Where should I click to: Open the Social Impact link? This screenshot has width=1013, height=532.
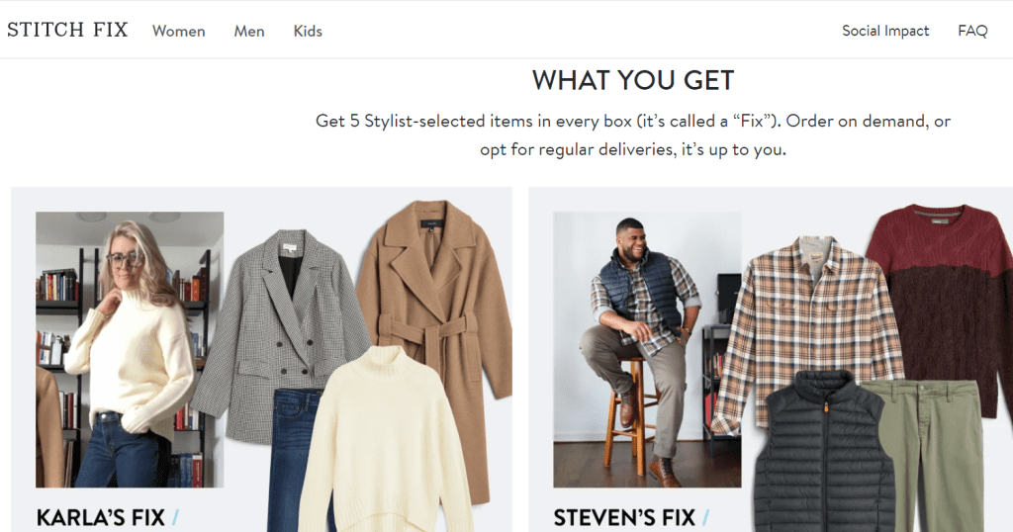tap(885, 31)
